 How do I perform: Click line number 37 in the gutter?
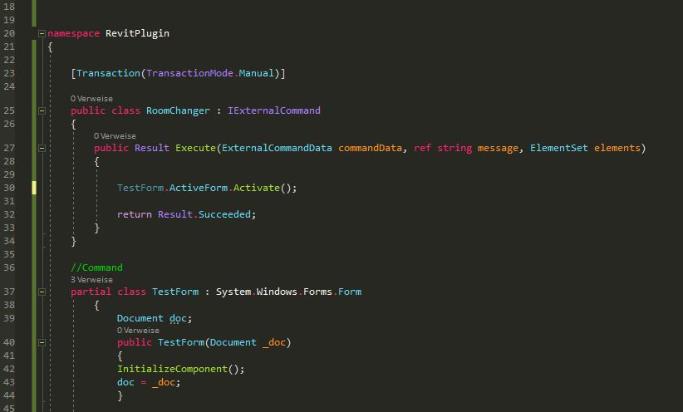9,292
